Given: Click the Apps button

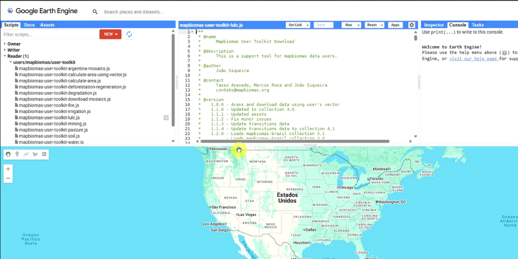Looking at the screenshot, I should point(395,25).
